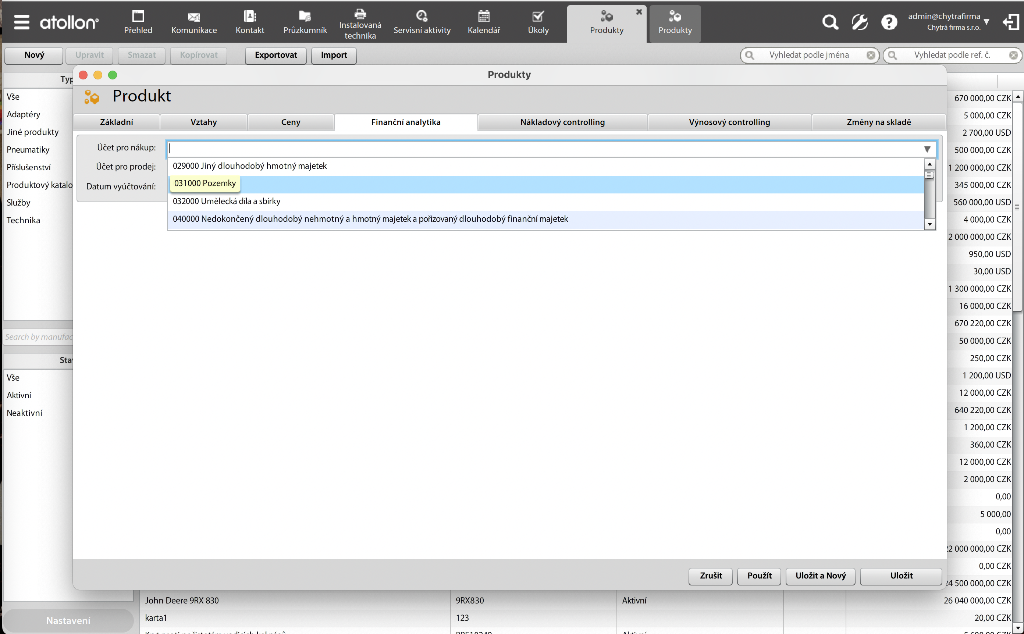Image resolution: width=1024 pixels, height=634 pixels.
Task: Open the Průzkumník module
Action: tap(305, 22)
